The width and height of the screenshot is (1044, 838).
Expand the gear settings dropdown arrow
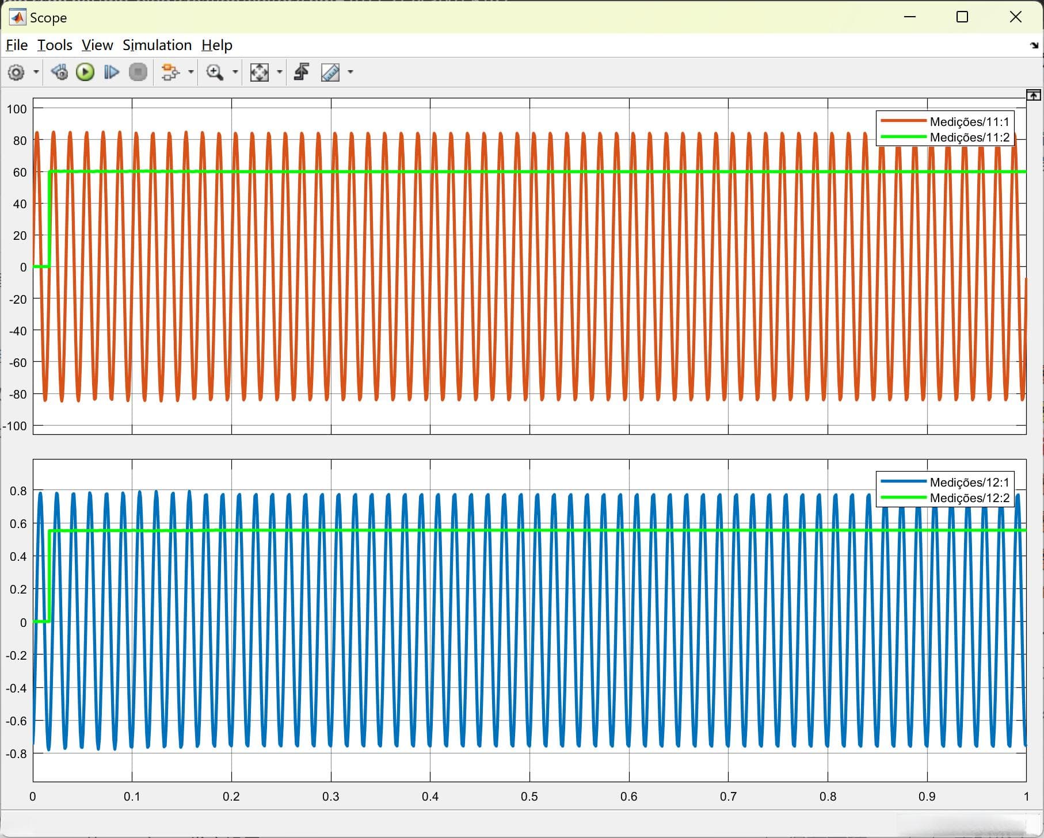click(x=36, y=72)
